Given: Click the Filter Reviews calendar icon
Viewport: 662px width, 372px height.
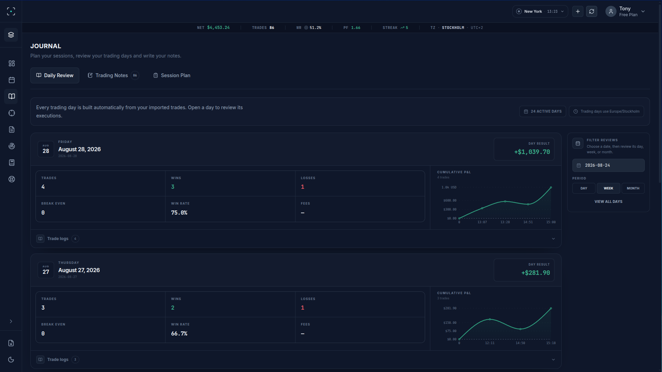Looking at the screenshot, I should [x=578, y=143].
